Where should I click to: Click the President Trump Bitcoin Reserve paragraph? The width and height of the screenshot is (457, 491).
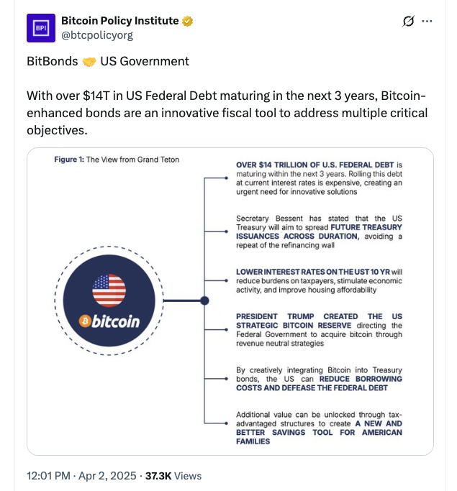319,329
